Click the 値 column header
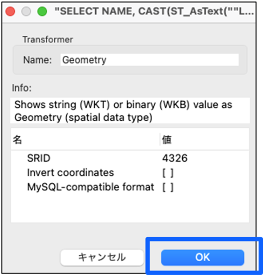Screen dimensions: 263x276 pos(167,140)
